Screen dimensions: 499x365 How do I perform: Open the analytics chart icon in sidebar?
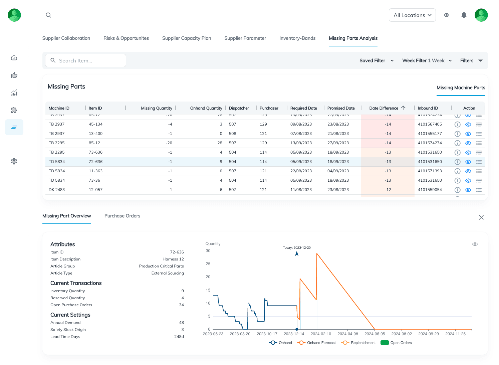pos(14,93)
